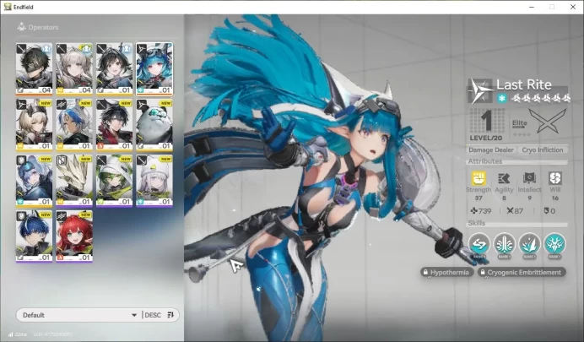Select the masked black-haired operator card

pyautogui.click(x=34, y=68)
